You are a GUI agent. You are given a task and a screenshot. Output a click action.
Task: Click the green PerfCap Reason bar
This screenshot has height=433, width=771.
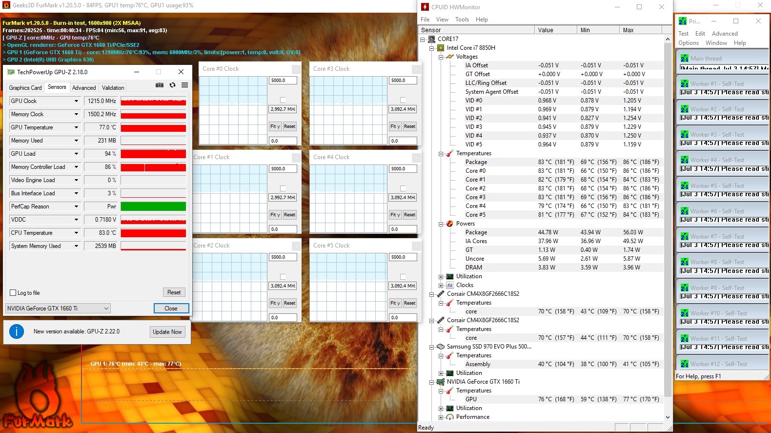click(153, 206)
